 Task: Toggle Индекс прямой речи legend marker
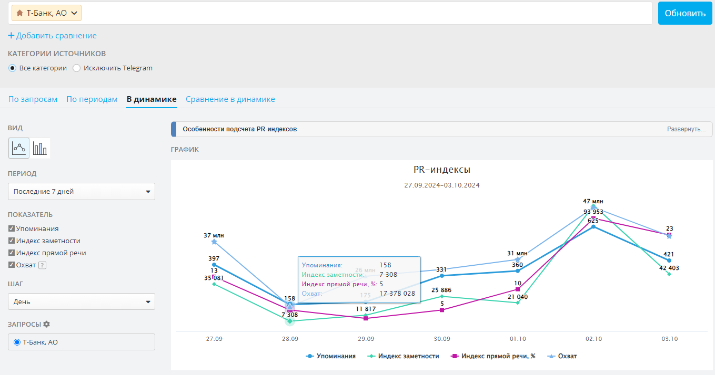click(455, 356)
